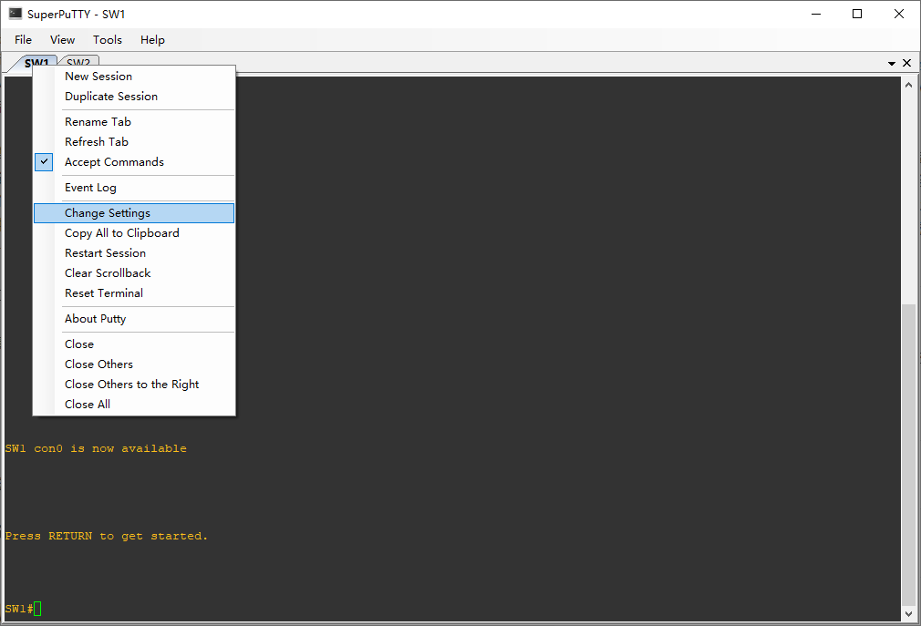
Task: Click Change Settings
Action: point(135,213)
